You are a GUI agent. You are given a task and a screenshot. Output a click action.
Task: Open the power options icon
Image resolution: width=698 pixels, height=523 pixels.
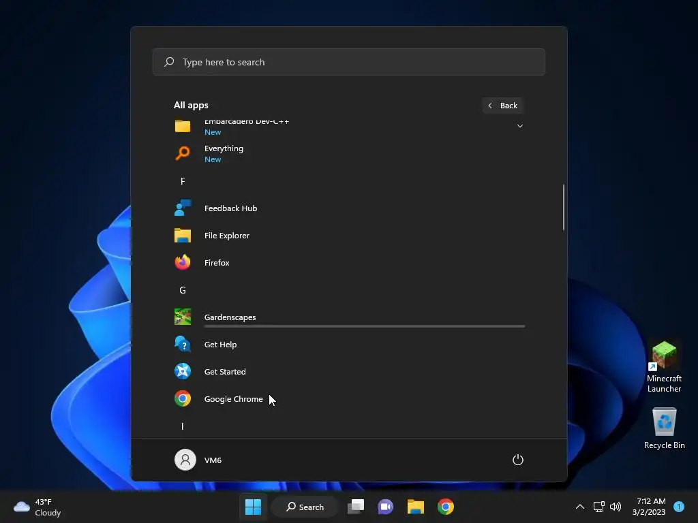518,460
